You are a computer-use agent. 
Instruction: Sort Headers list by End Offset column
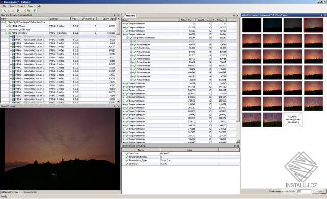[x=219, y=20]
